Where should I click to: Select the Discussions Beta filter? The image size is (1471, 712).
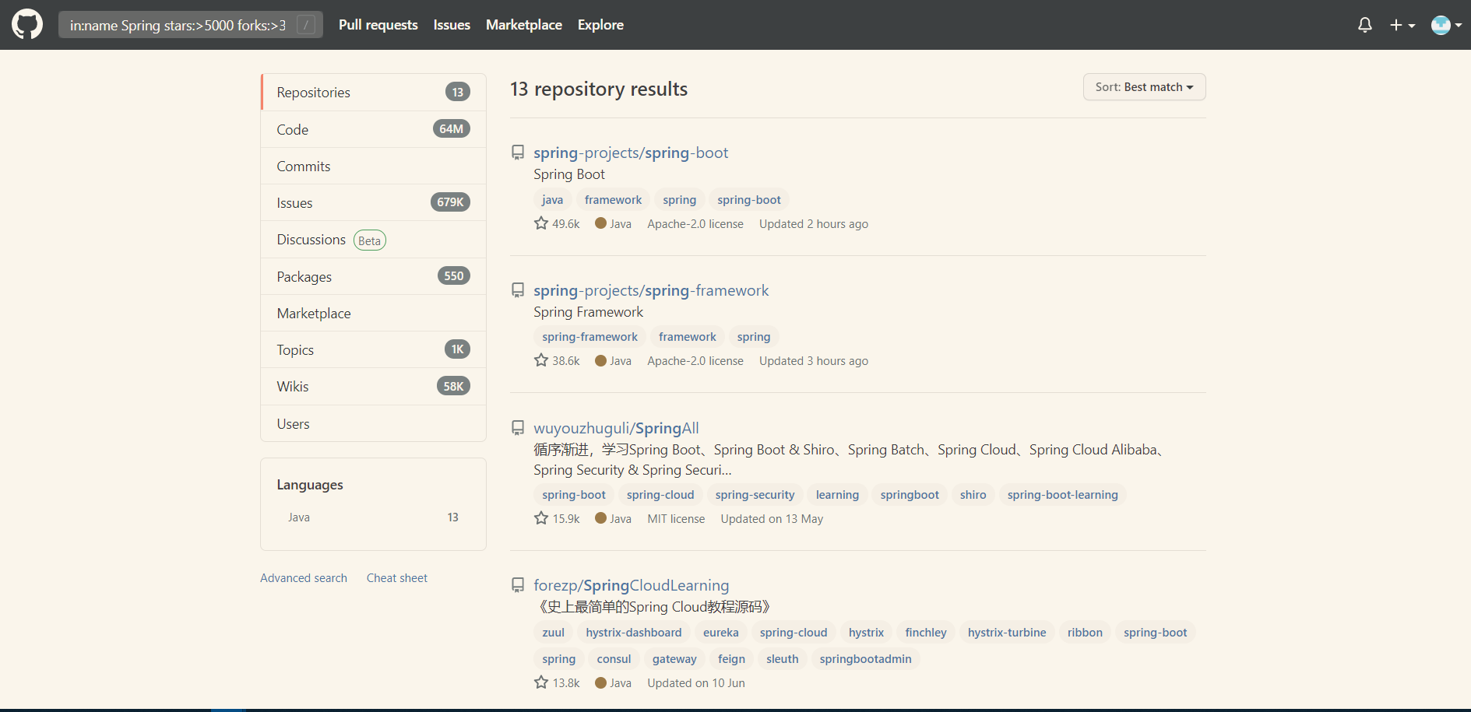click(374, 240)
